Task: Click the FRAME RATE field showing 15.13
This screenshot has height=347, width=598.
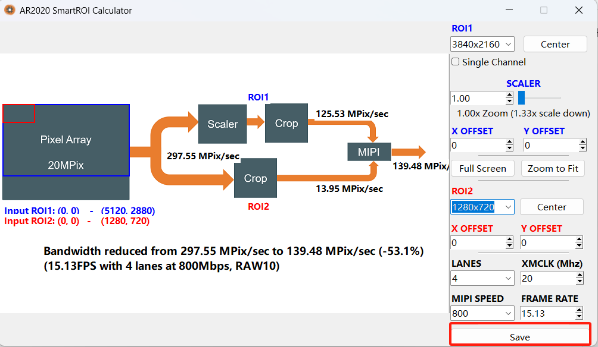Action: pyautogui.click(x=548, y=313)
